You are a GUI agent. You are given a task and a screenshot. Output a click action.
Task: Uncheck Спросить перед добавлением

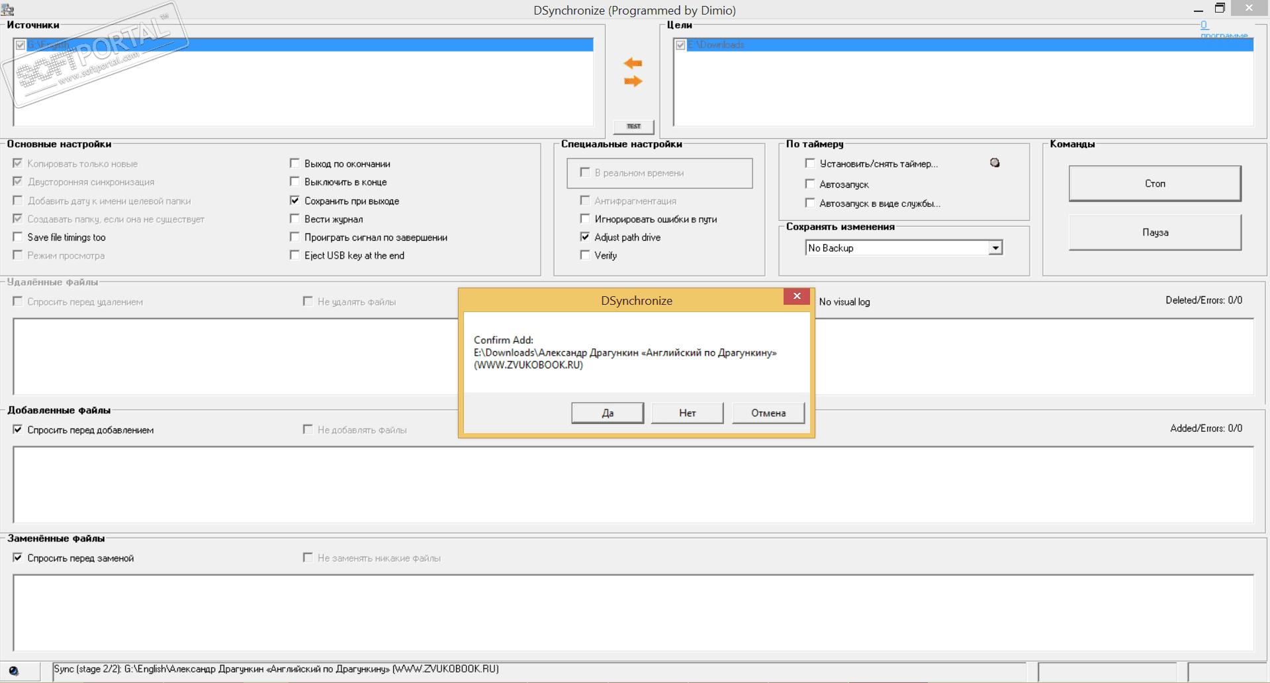[x=18, y=430]
